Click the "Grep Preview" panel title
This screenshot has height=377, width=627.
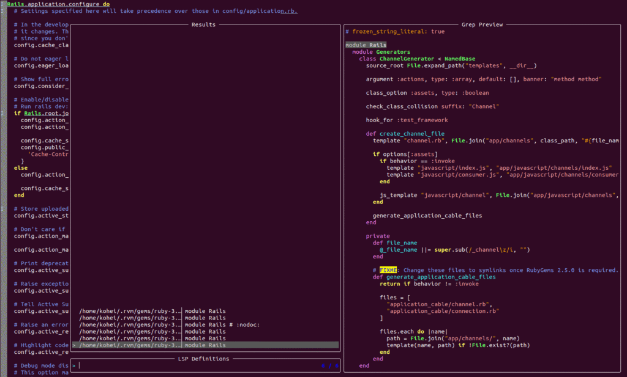coord(482,25)
